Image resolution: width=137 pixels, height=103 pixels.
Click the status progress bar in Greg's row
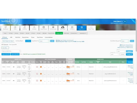pos(70,74)
